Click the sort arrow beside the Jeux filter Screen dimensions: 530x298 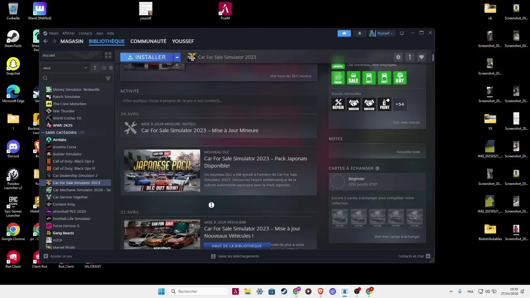(95, 68)
